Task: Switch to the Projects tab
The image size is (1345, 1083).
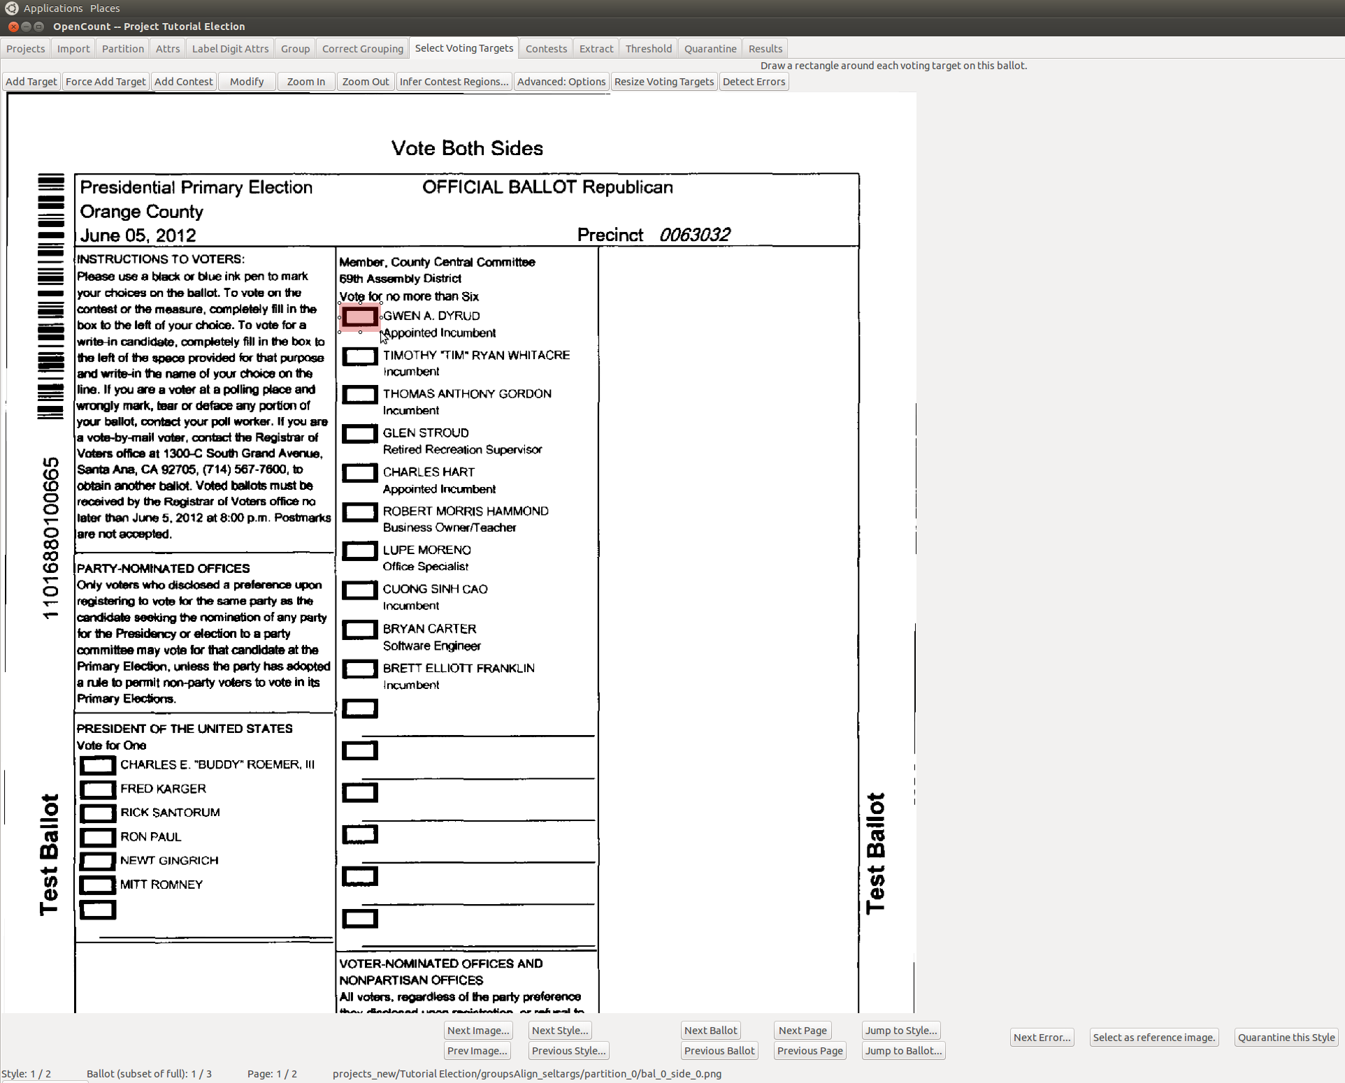Action: click(26, 48)
